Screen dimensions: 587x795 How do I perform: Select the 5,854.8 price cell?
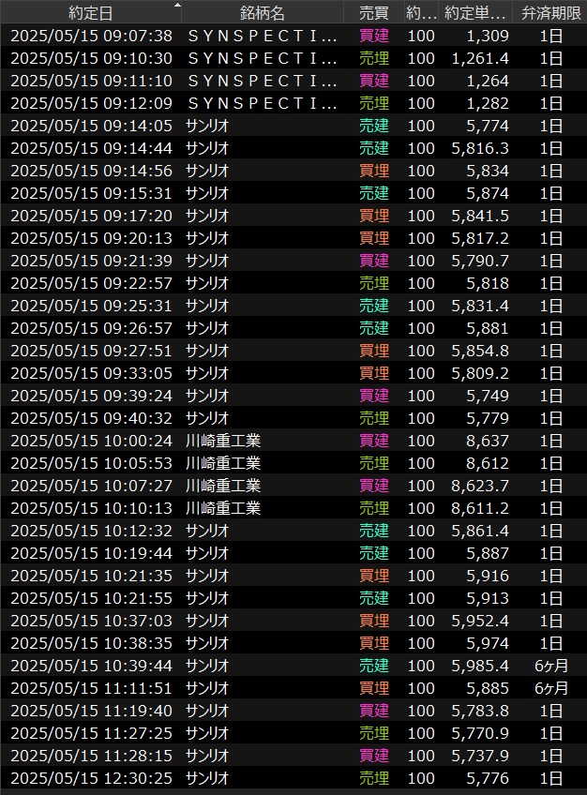480,351
